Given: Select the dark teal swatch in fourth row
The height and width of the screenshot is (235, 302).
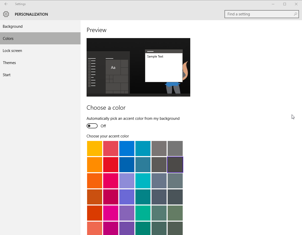Looking at the screenshot, I should click(x=143, y=197).
